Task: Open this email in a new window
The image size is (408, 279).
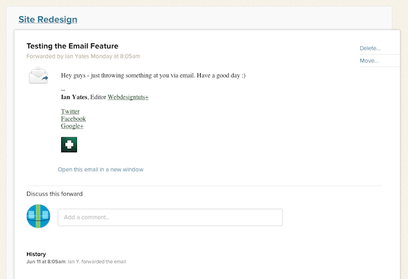Action: [101, 169]
